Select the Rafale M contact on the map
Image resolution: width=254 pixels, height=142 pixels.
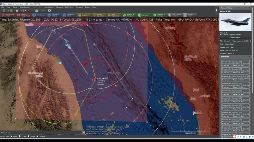(95, 79)
